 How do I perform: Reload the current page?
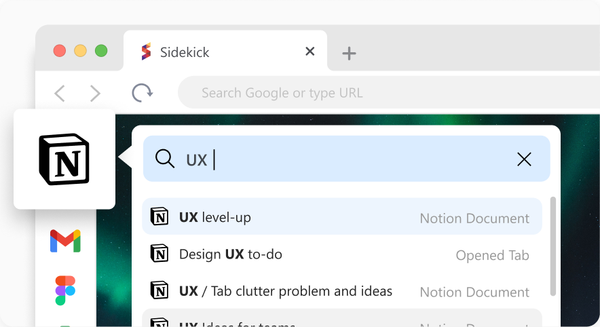(143, 93)
